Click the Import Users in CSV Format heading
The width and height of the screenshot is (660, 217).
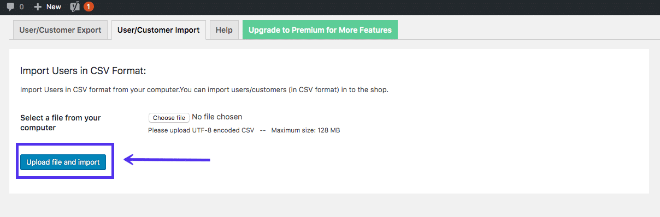[x=84, y=71]
